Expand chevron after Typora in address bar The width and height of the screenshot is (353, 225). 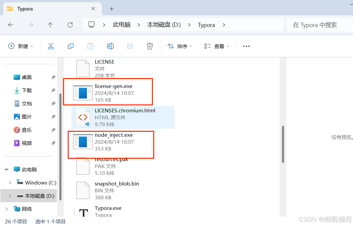click(224, 25)
